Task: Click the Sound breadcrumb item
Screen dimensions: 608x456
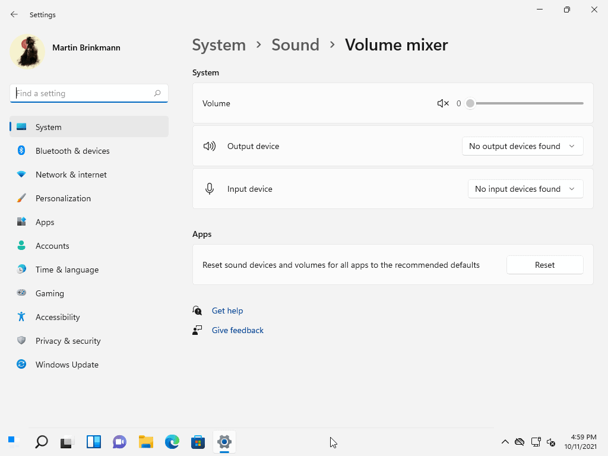Action: pos(295,45)
